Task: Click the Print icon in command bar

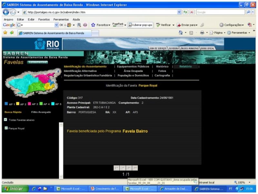Action: click(201, 33)
